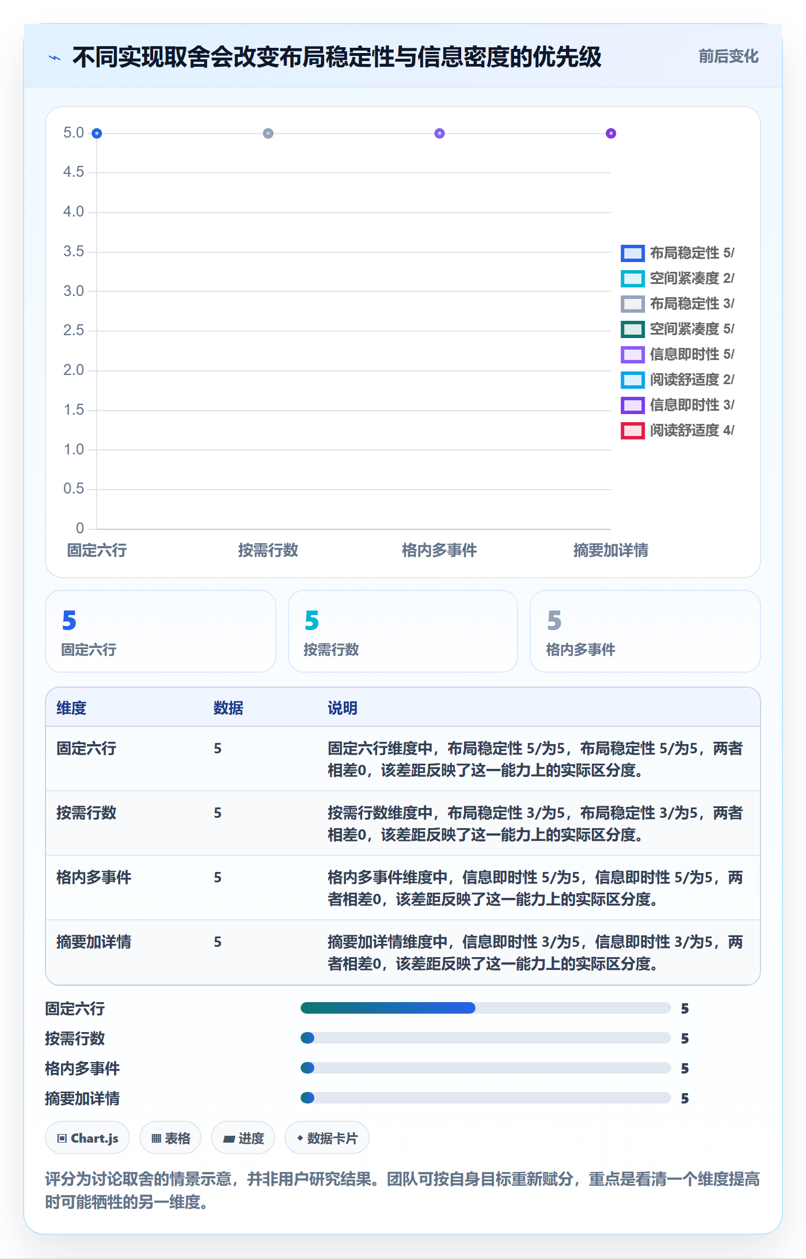Select the blue data point above 固定六行
The height and width of the screenshot is (1259, 806).
point(97,134)
